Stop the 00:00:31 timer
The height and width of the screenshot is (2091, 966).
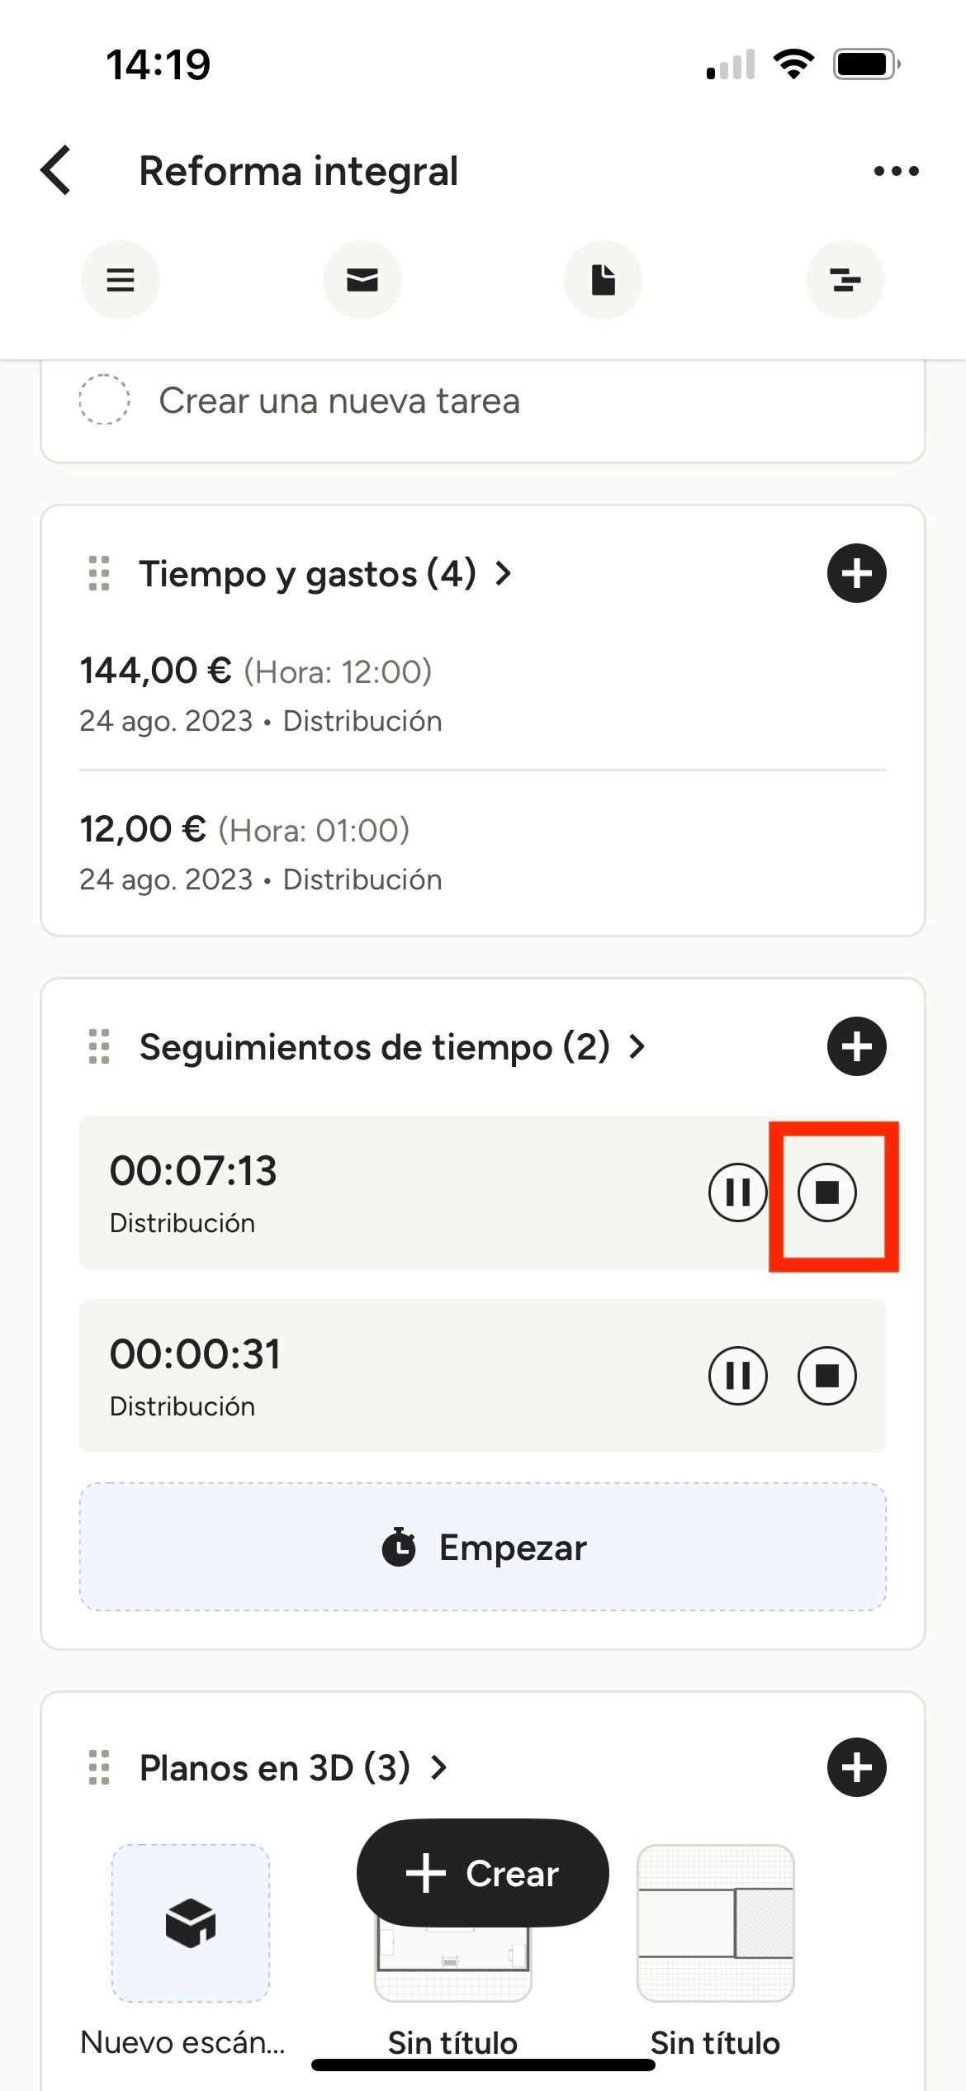[x=826, y=1375]
